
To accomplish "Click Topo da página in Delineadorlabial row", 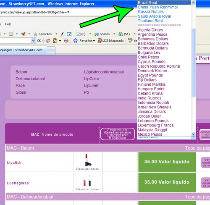I will [x=197, y=197].
